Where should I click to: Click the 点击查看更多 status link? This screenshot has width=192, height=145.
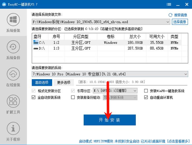click(178, 141)
